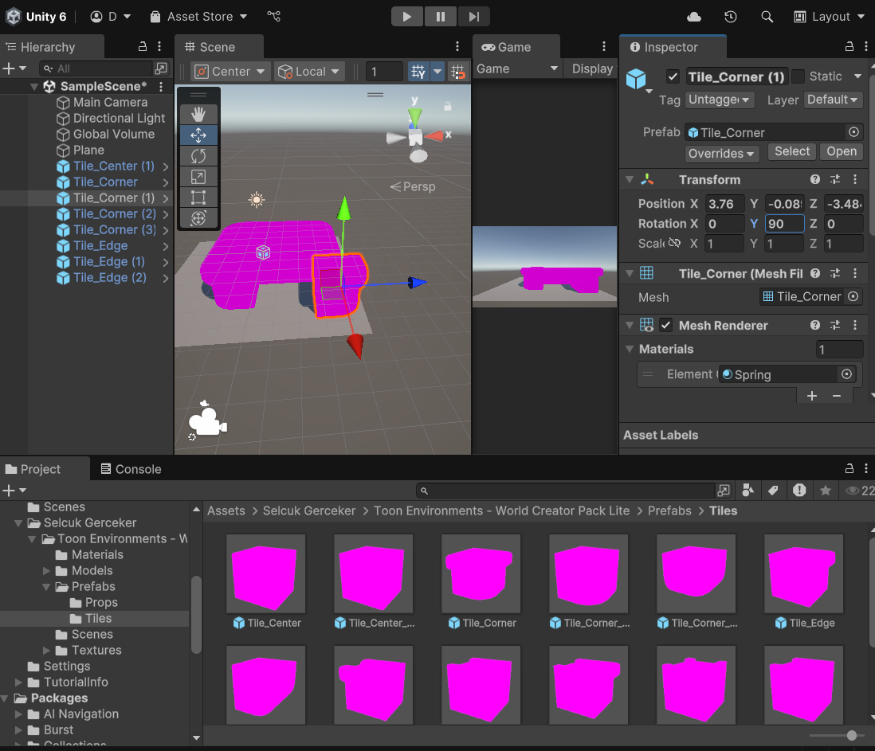Click Search by Label icon in Project
This screenshot has height=751, width=875.
[x=774, y=490]
